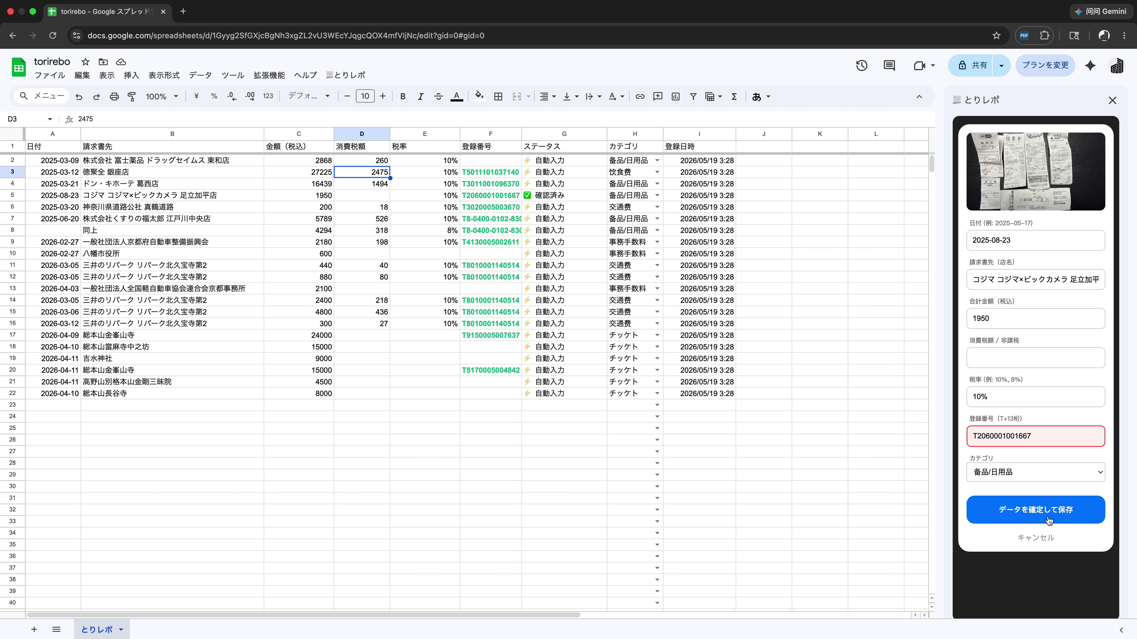
Task: Open the cell borders tool
Action: 498,96
